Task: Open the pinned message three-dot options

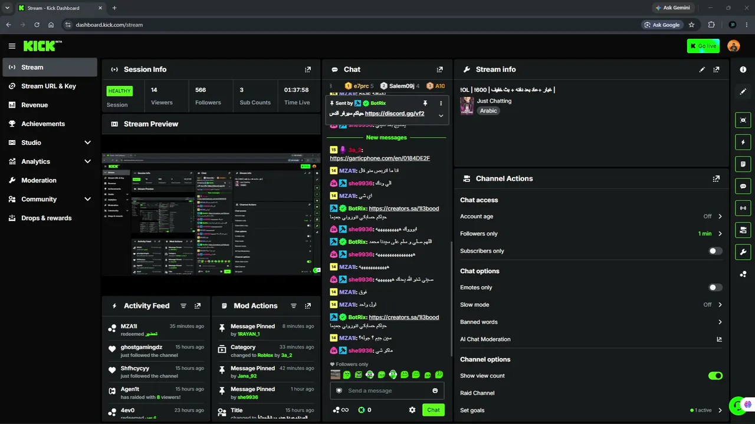Action: pyautogui.click(x=441, y=103)
